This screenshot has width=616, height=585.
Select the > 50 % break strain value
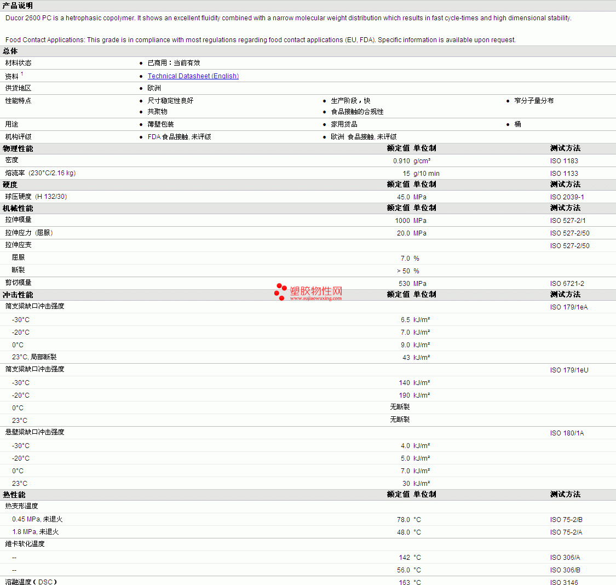click(408, 271)
